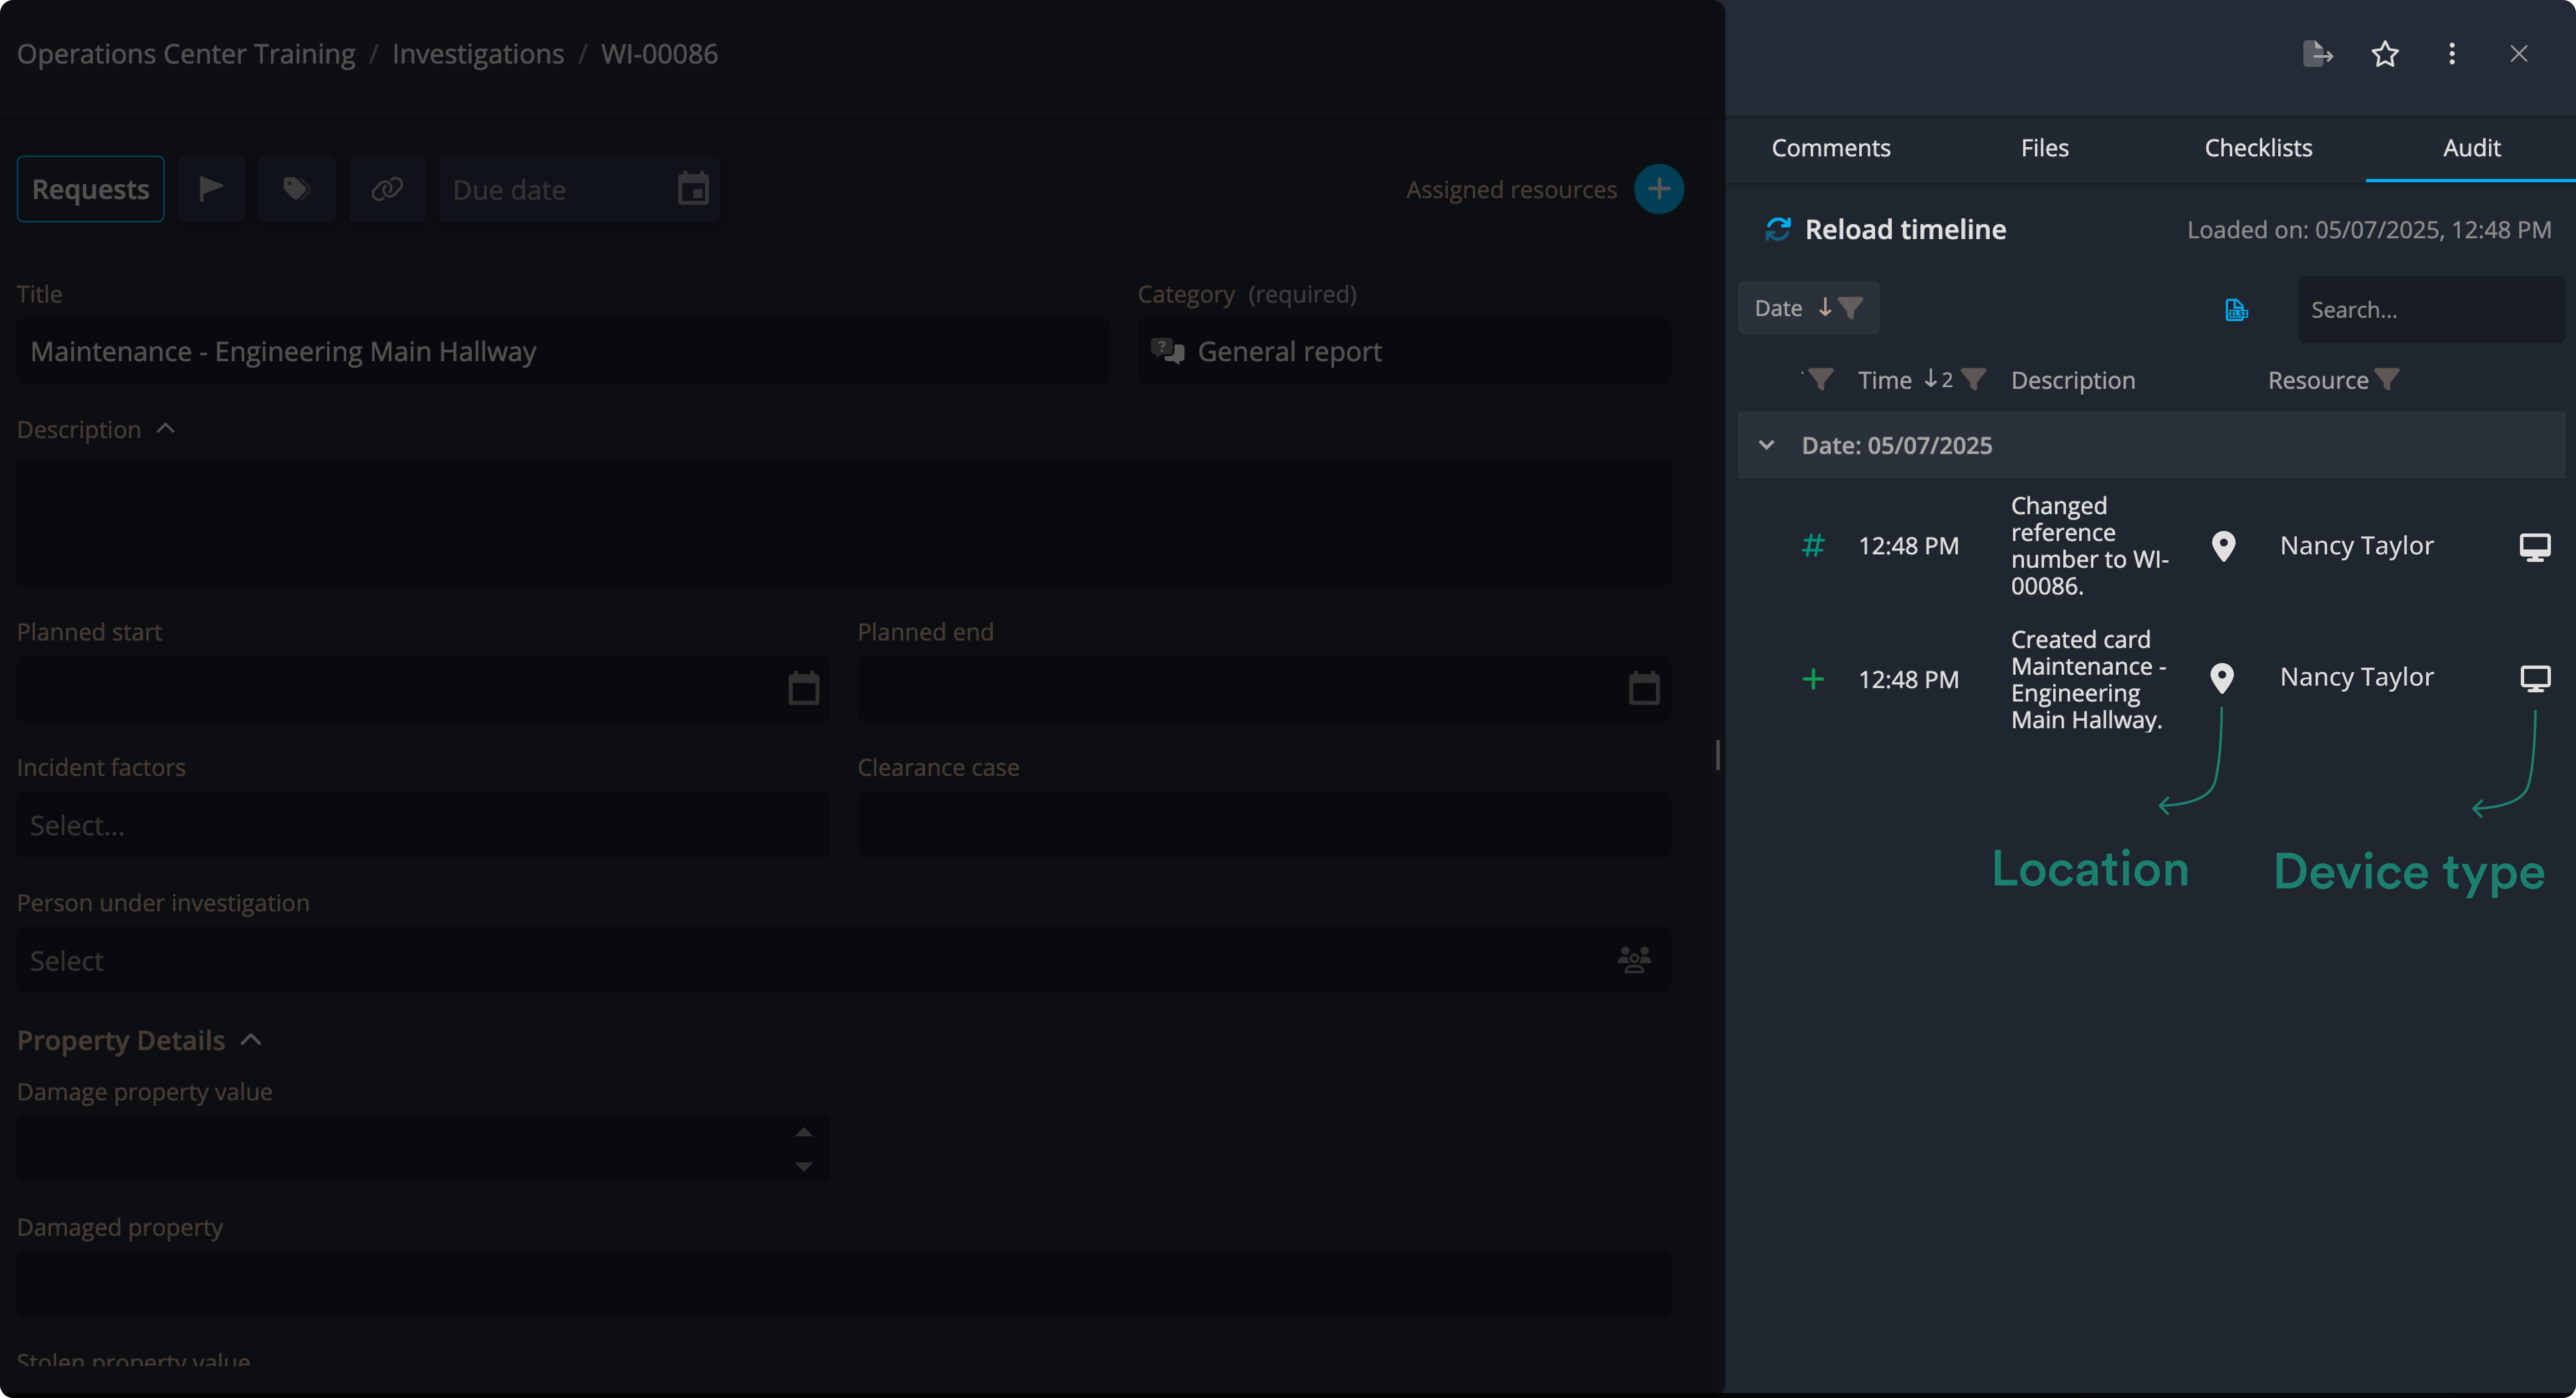Decrease the Damage property value stepper

point(804,1166)
